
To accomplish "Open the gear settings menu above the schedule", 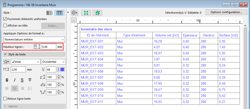I will tap(74, 13).
